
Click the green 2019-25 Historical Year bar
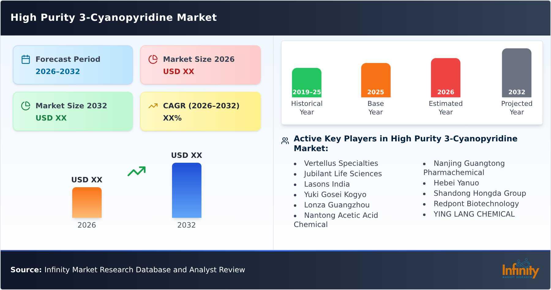click(307, 83)
